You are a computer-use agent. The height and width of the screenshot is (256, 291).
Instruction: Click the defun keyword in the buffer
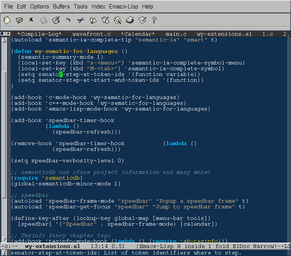pos(23,51)
